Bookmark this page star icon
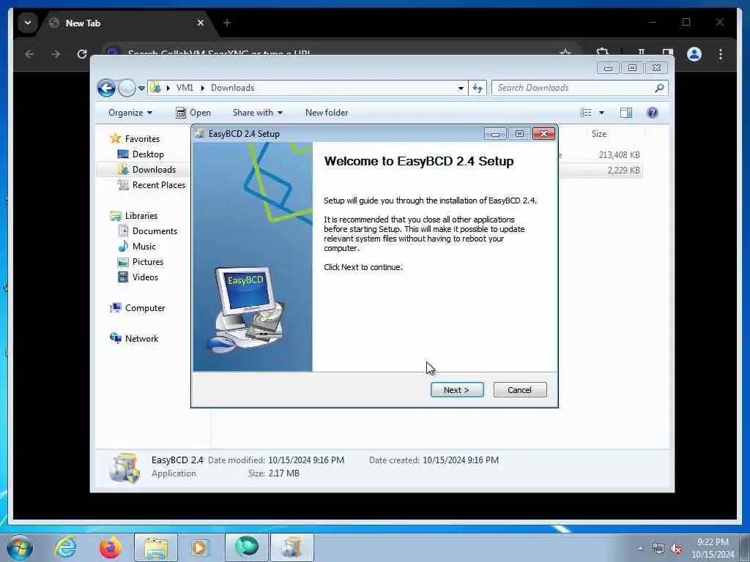The height and width of the screenshot is (562, 750). click(x=565, y=52)
